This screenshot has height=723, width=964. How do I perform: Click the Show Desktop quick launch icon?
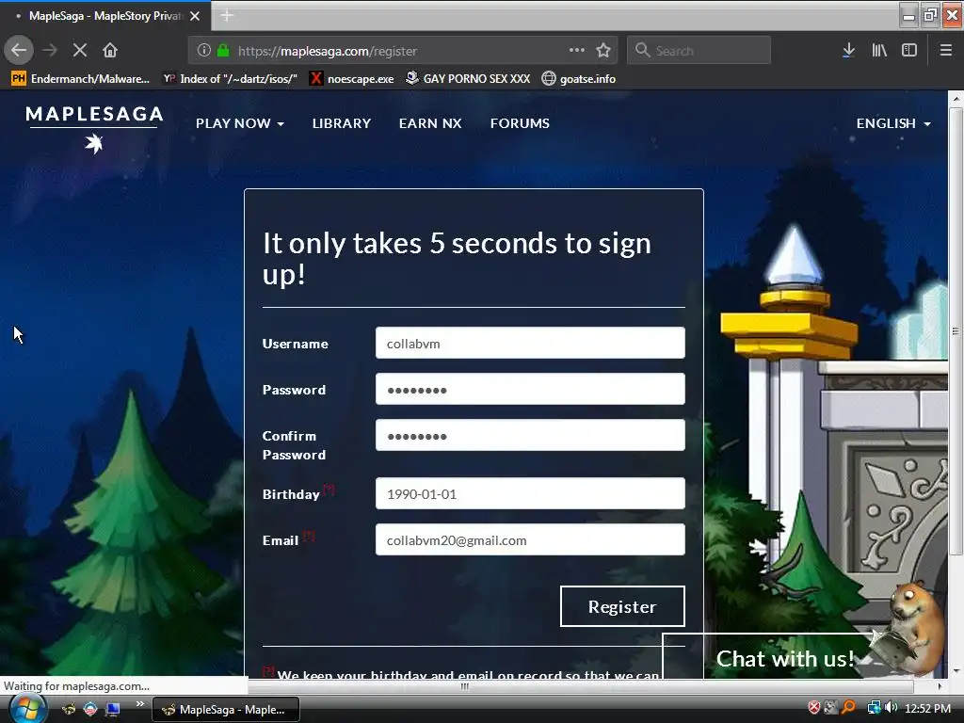coord(113,709)
